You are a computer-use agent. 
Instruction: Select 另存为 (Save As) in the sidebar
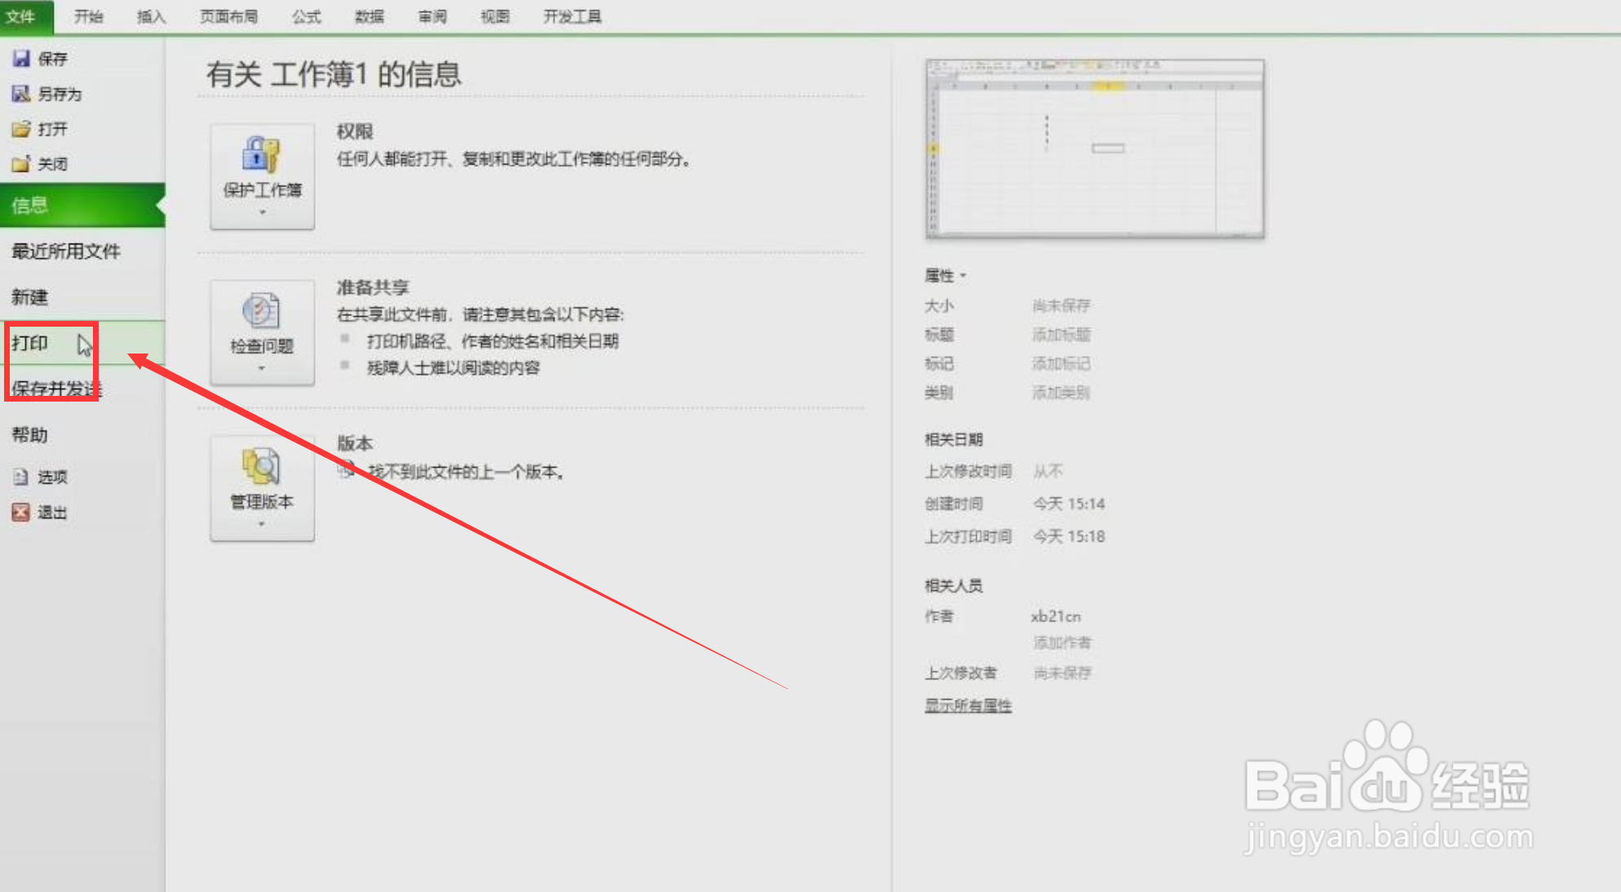point(20,94)
